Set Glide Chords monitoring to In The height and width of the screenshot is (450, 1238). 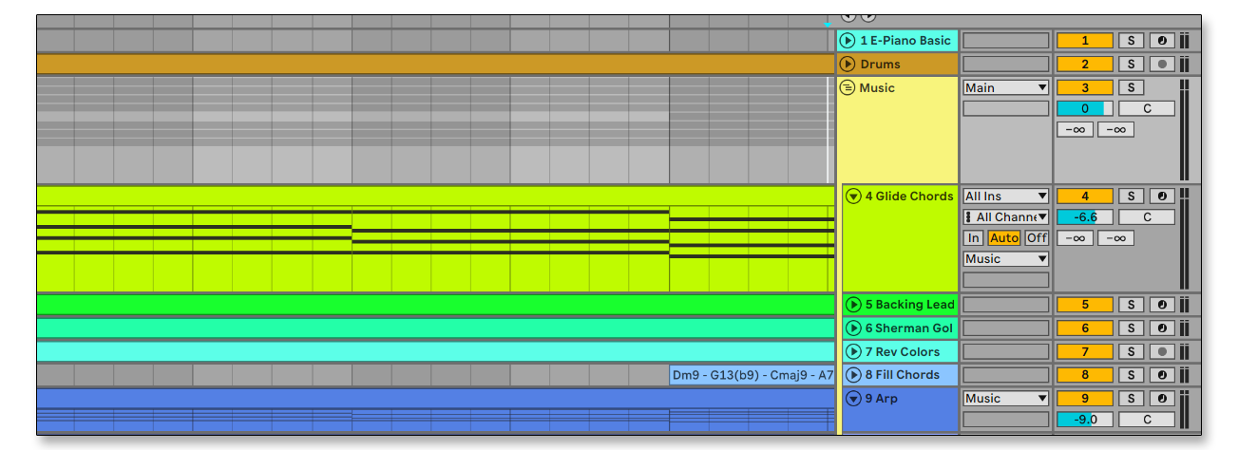point(973,238)
